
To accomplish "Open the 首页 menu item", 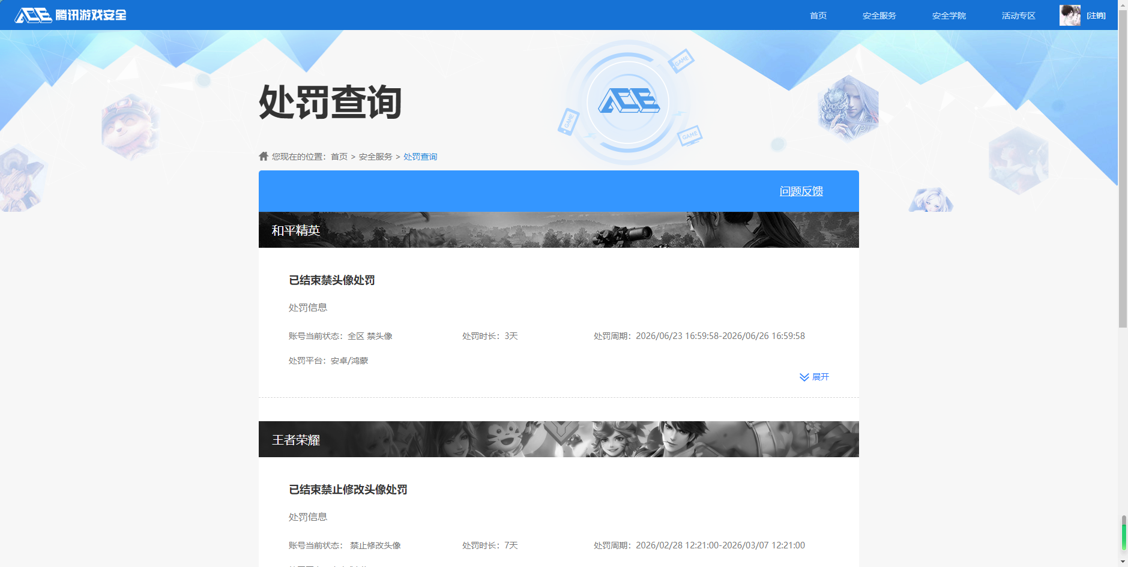I will tap(818, 16).
